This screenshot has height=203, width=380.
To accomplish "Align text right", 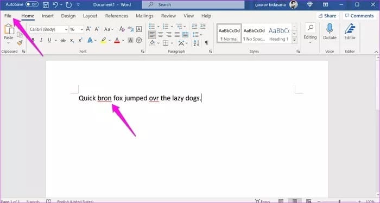I will point(169,35).
